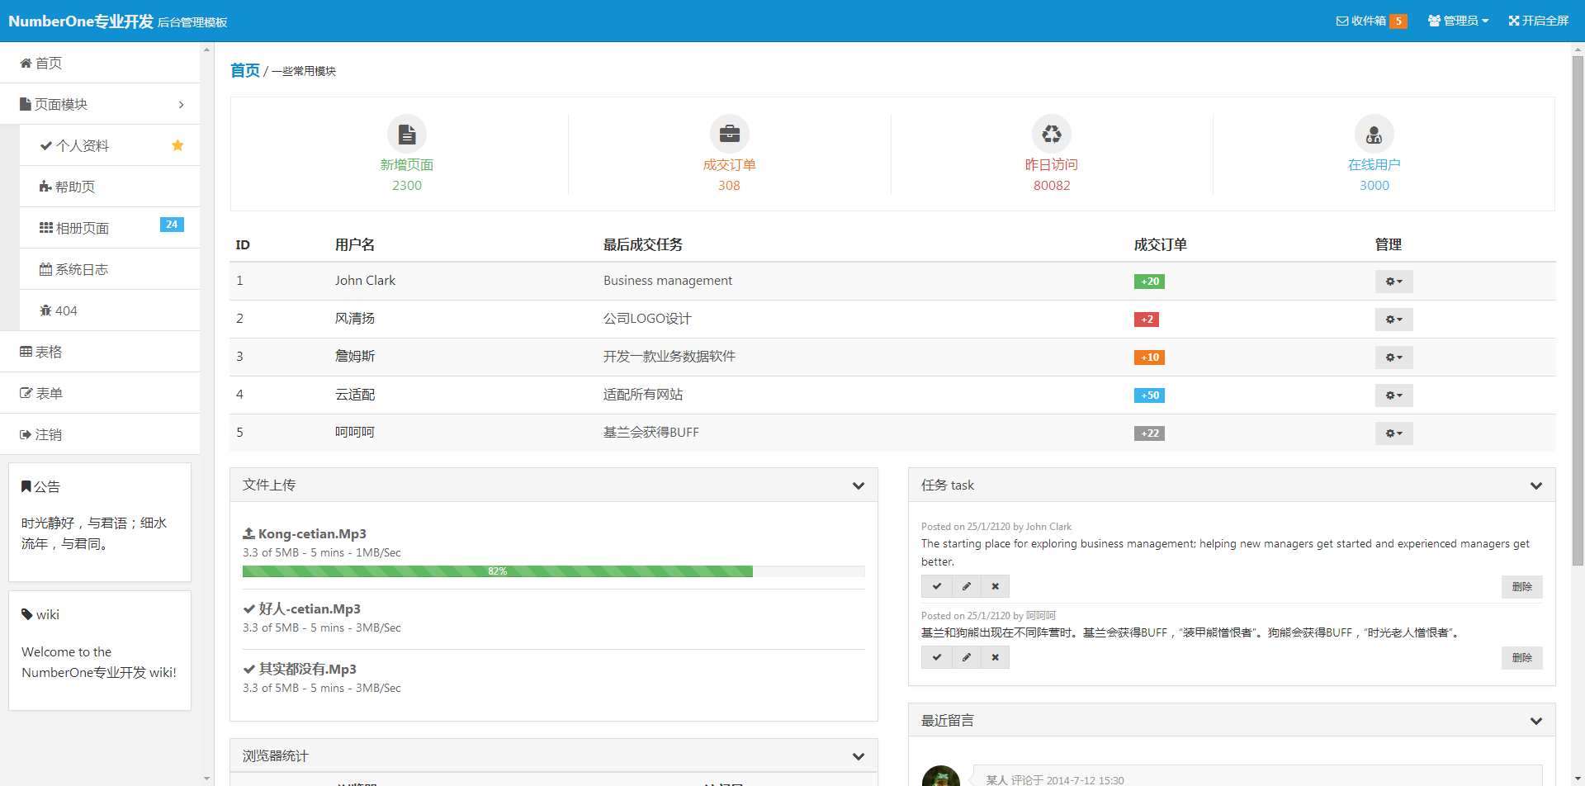This screenshot has height=786, width=1585.
Task: Open the 管理员 dropdown menu
Action: pos(1458,21)
